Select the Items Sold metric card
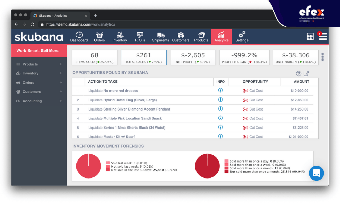Viewport: 340px width, 204px height. (95, 57)
